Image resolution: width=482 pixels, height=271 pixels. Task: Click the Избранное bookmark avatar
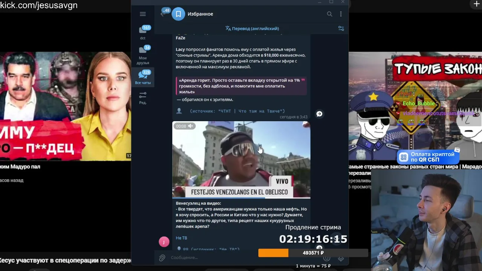[x=178, y=14]
